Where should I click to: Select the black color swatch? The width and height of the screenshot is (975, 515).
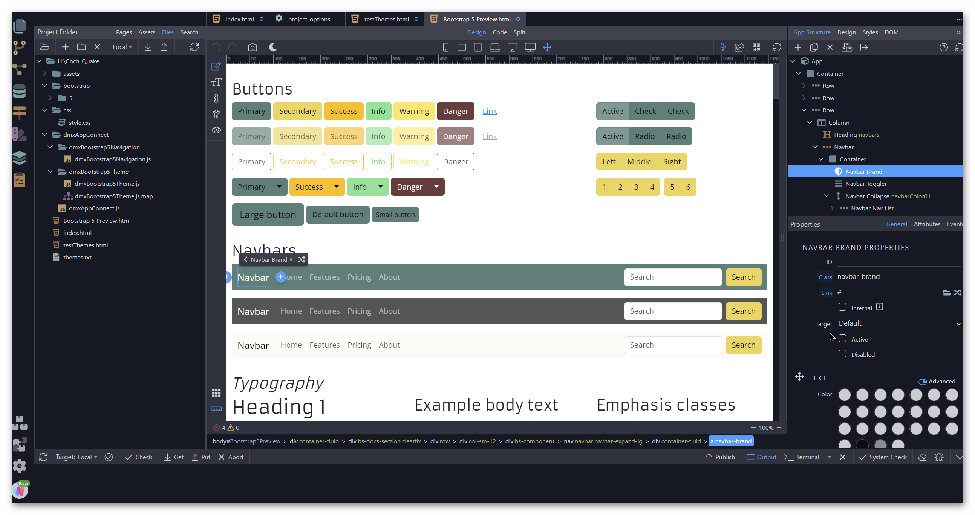tap(862, 444)
